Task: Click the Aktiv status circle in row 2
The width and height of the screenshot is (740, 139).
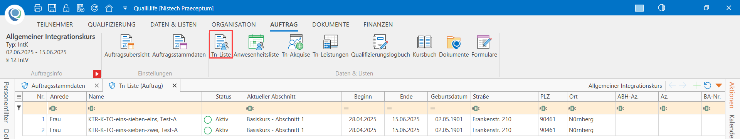Action: click(208, 131)
